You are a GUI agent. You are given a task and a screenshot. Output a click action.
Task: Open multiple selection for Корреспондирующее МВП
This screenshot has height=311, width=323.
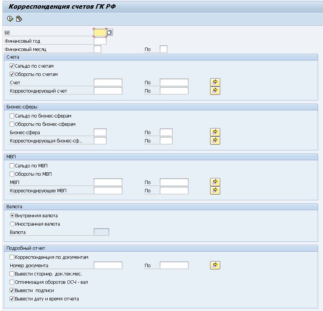click(215, 190)
